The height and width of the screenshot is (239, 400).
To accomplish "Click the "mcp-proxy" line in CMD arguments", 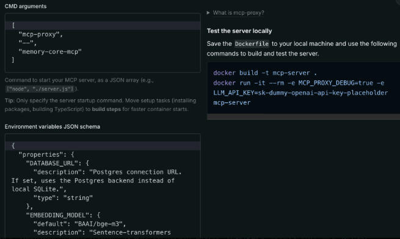I will point(40,34).
